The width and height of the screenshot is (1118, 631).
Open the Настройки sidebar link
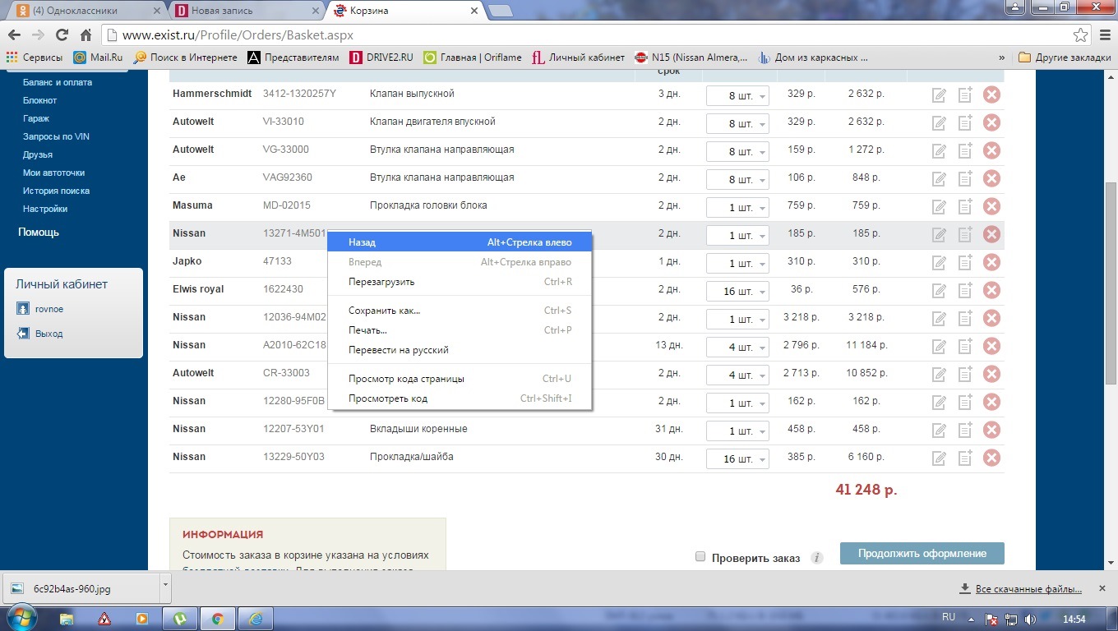pyautogui.click(x=45, y=209)
